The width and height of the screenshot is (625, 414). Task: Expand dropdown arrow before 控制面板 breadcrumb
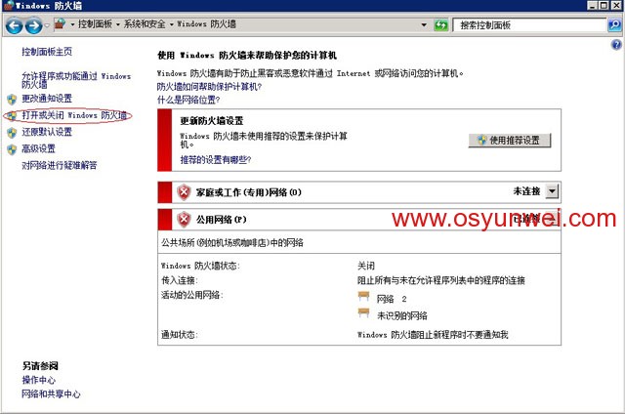pyautogui.click(x=72, y=24)
